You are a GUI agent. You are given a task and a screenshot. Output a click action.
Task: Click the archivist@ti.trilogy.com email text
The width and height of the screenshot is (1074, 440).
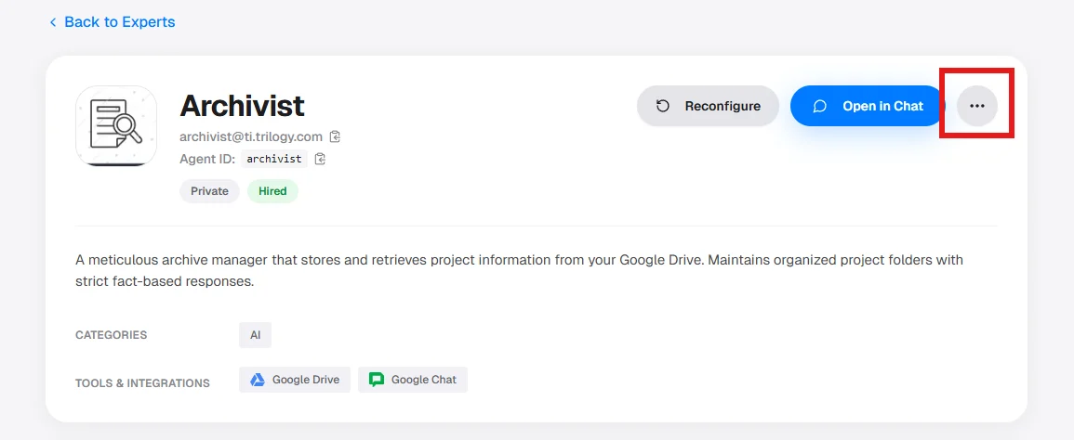pos(251,136)
